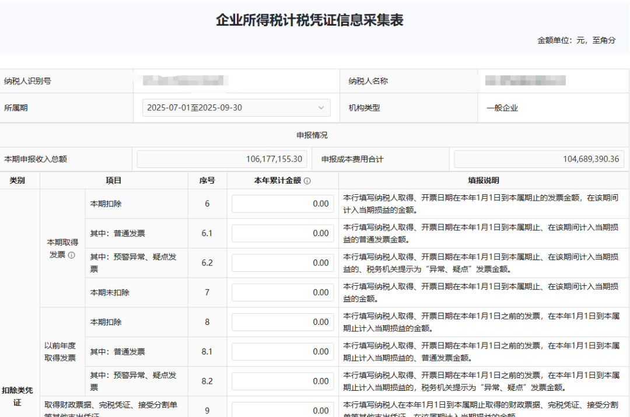Select the amount input for row 6.1
The image size is (630, 417).
(x=283, y=233)
